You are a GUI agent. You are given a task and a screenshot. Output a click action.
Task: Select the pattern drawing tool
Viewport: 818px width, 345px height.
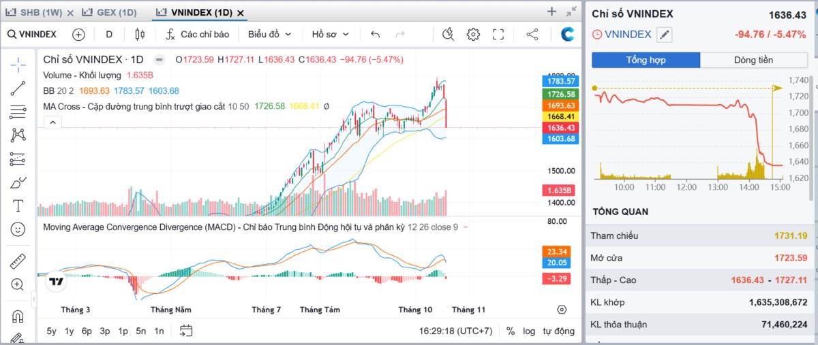pos(18,135)
